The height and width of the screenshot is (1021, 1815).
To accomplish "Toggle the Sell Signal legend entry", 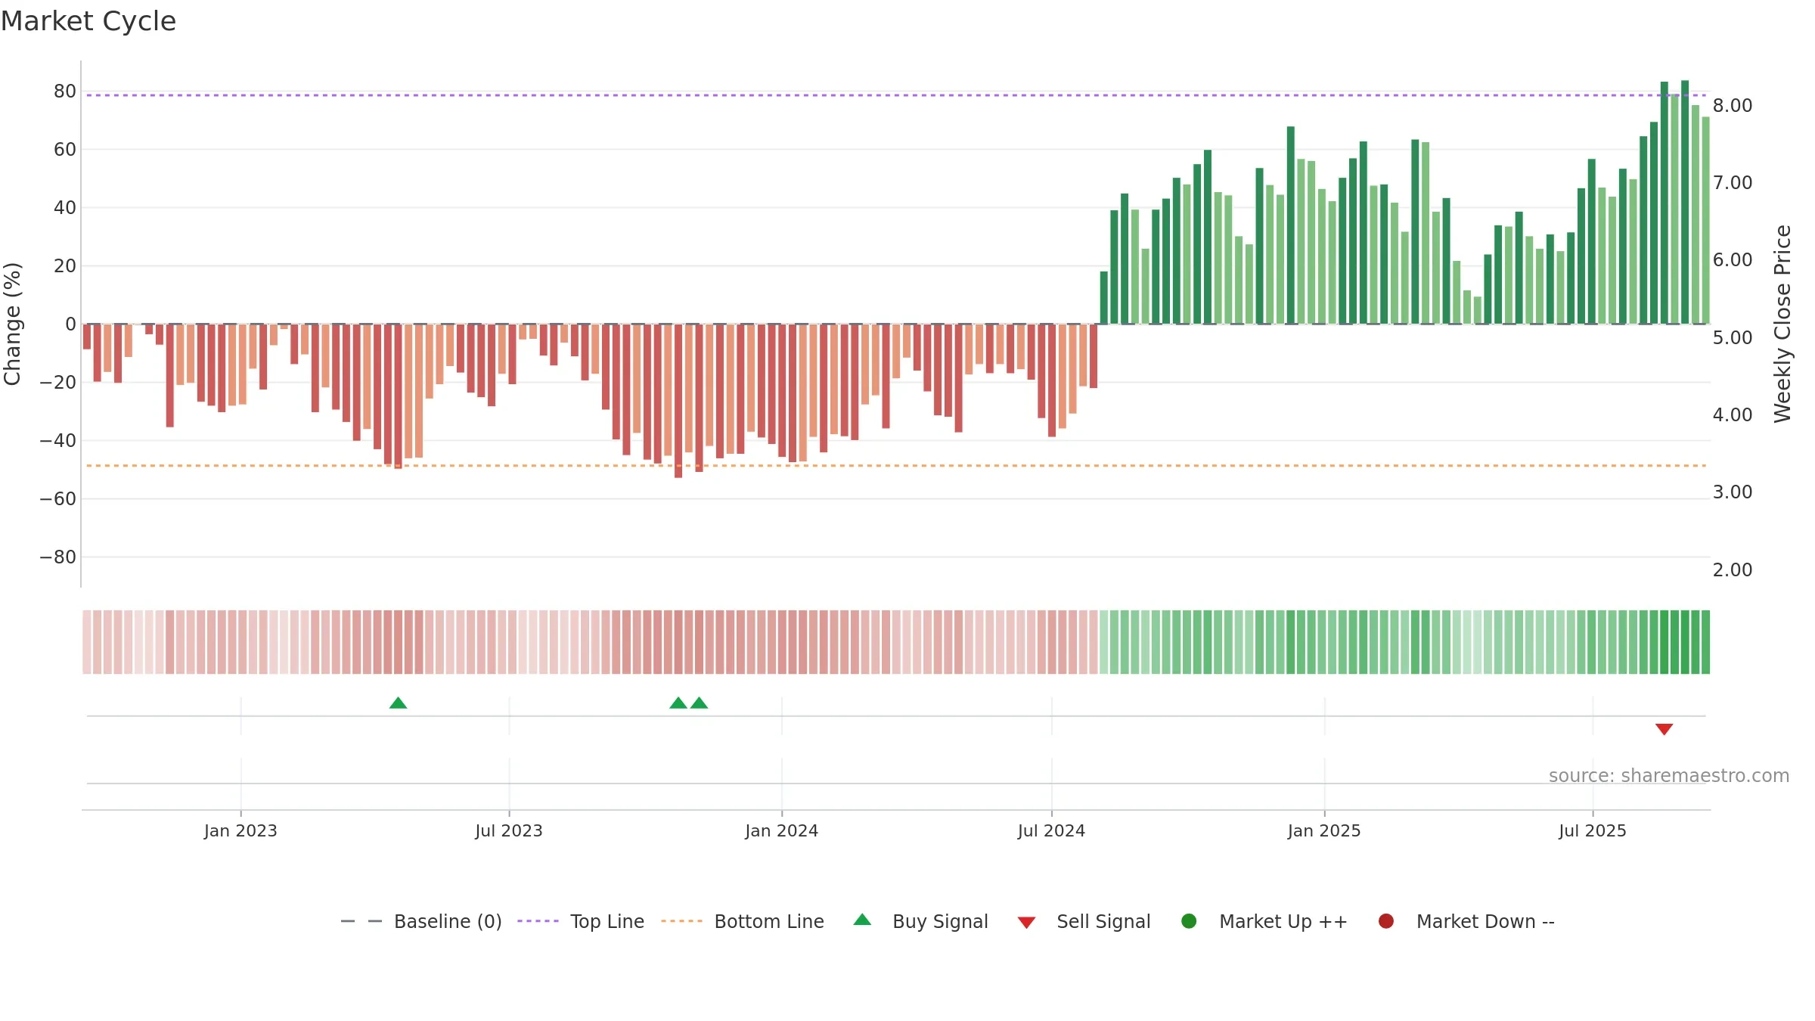I will [1084, 921].
